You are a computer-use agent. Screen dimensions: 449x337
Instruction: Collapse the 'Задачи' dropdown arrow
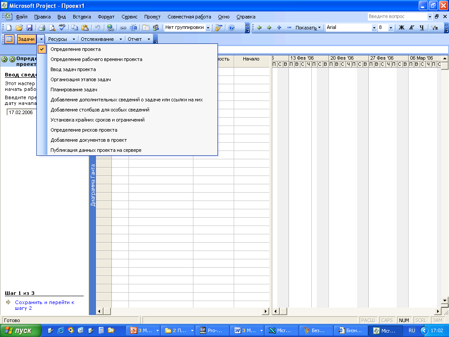pyautogui.click(x=41, y=39)
